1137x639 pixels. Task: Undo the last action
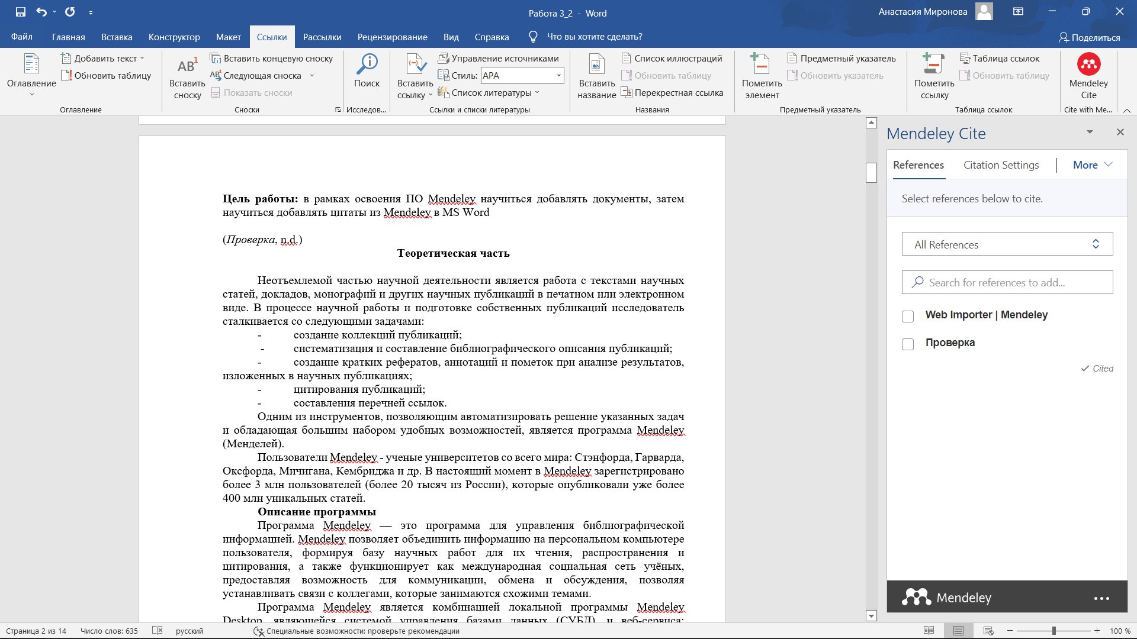click(41, 12)
